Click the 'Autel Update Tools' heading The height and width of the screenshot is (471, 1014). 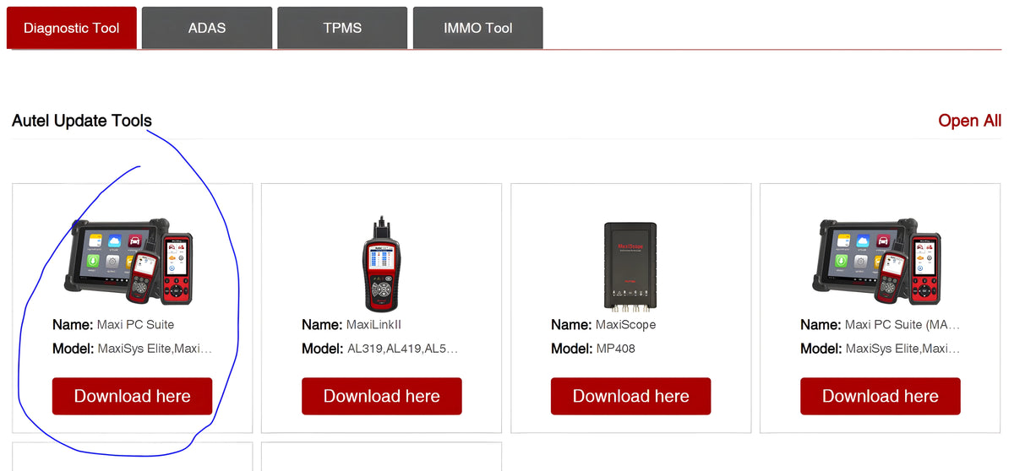82,121
